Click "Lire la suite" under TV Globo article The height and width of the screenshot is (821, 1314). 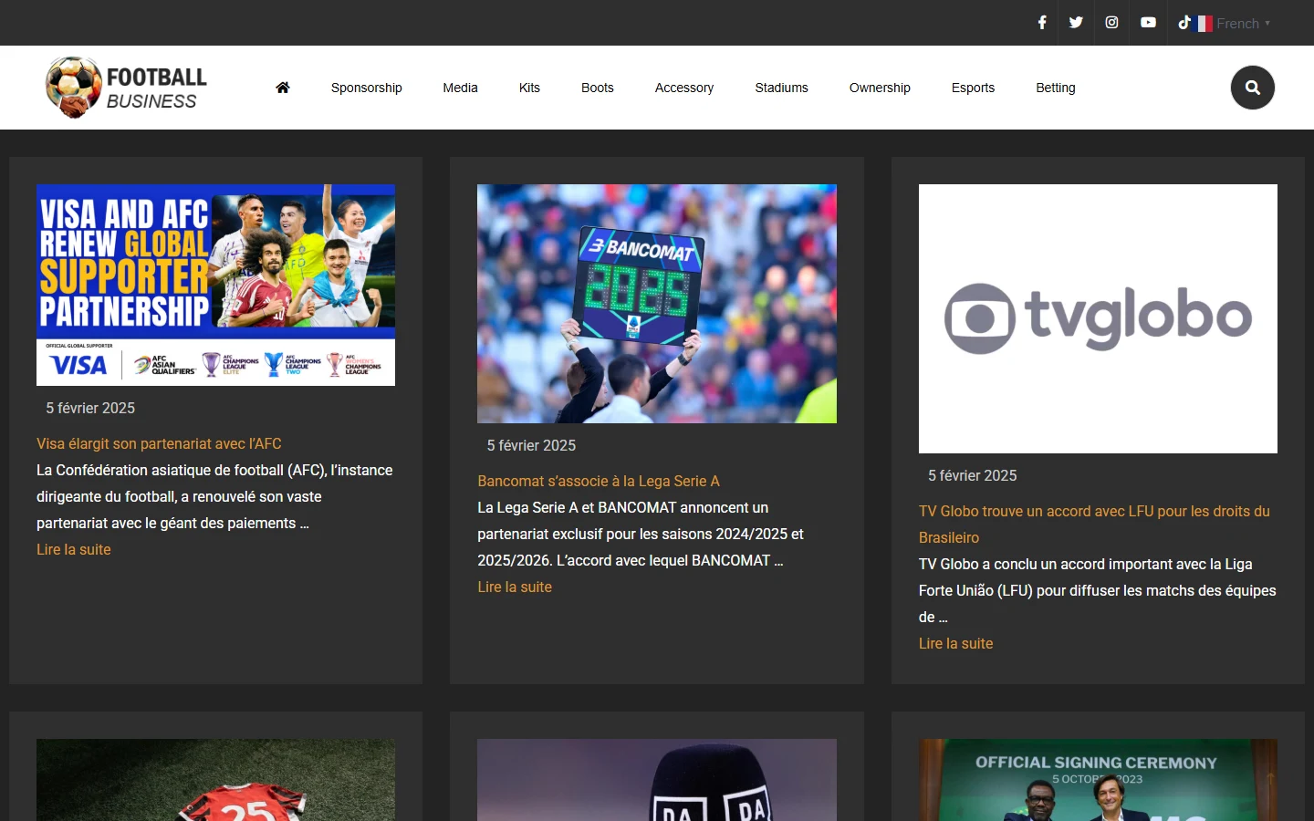[955, 644]
